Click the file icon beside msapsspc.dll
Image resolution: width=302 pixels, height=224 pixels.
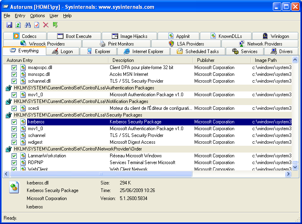tap(23, 67)
